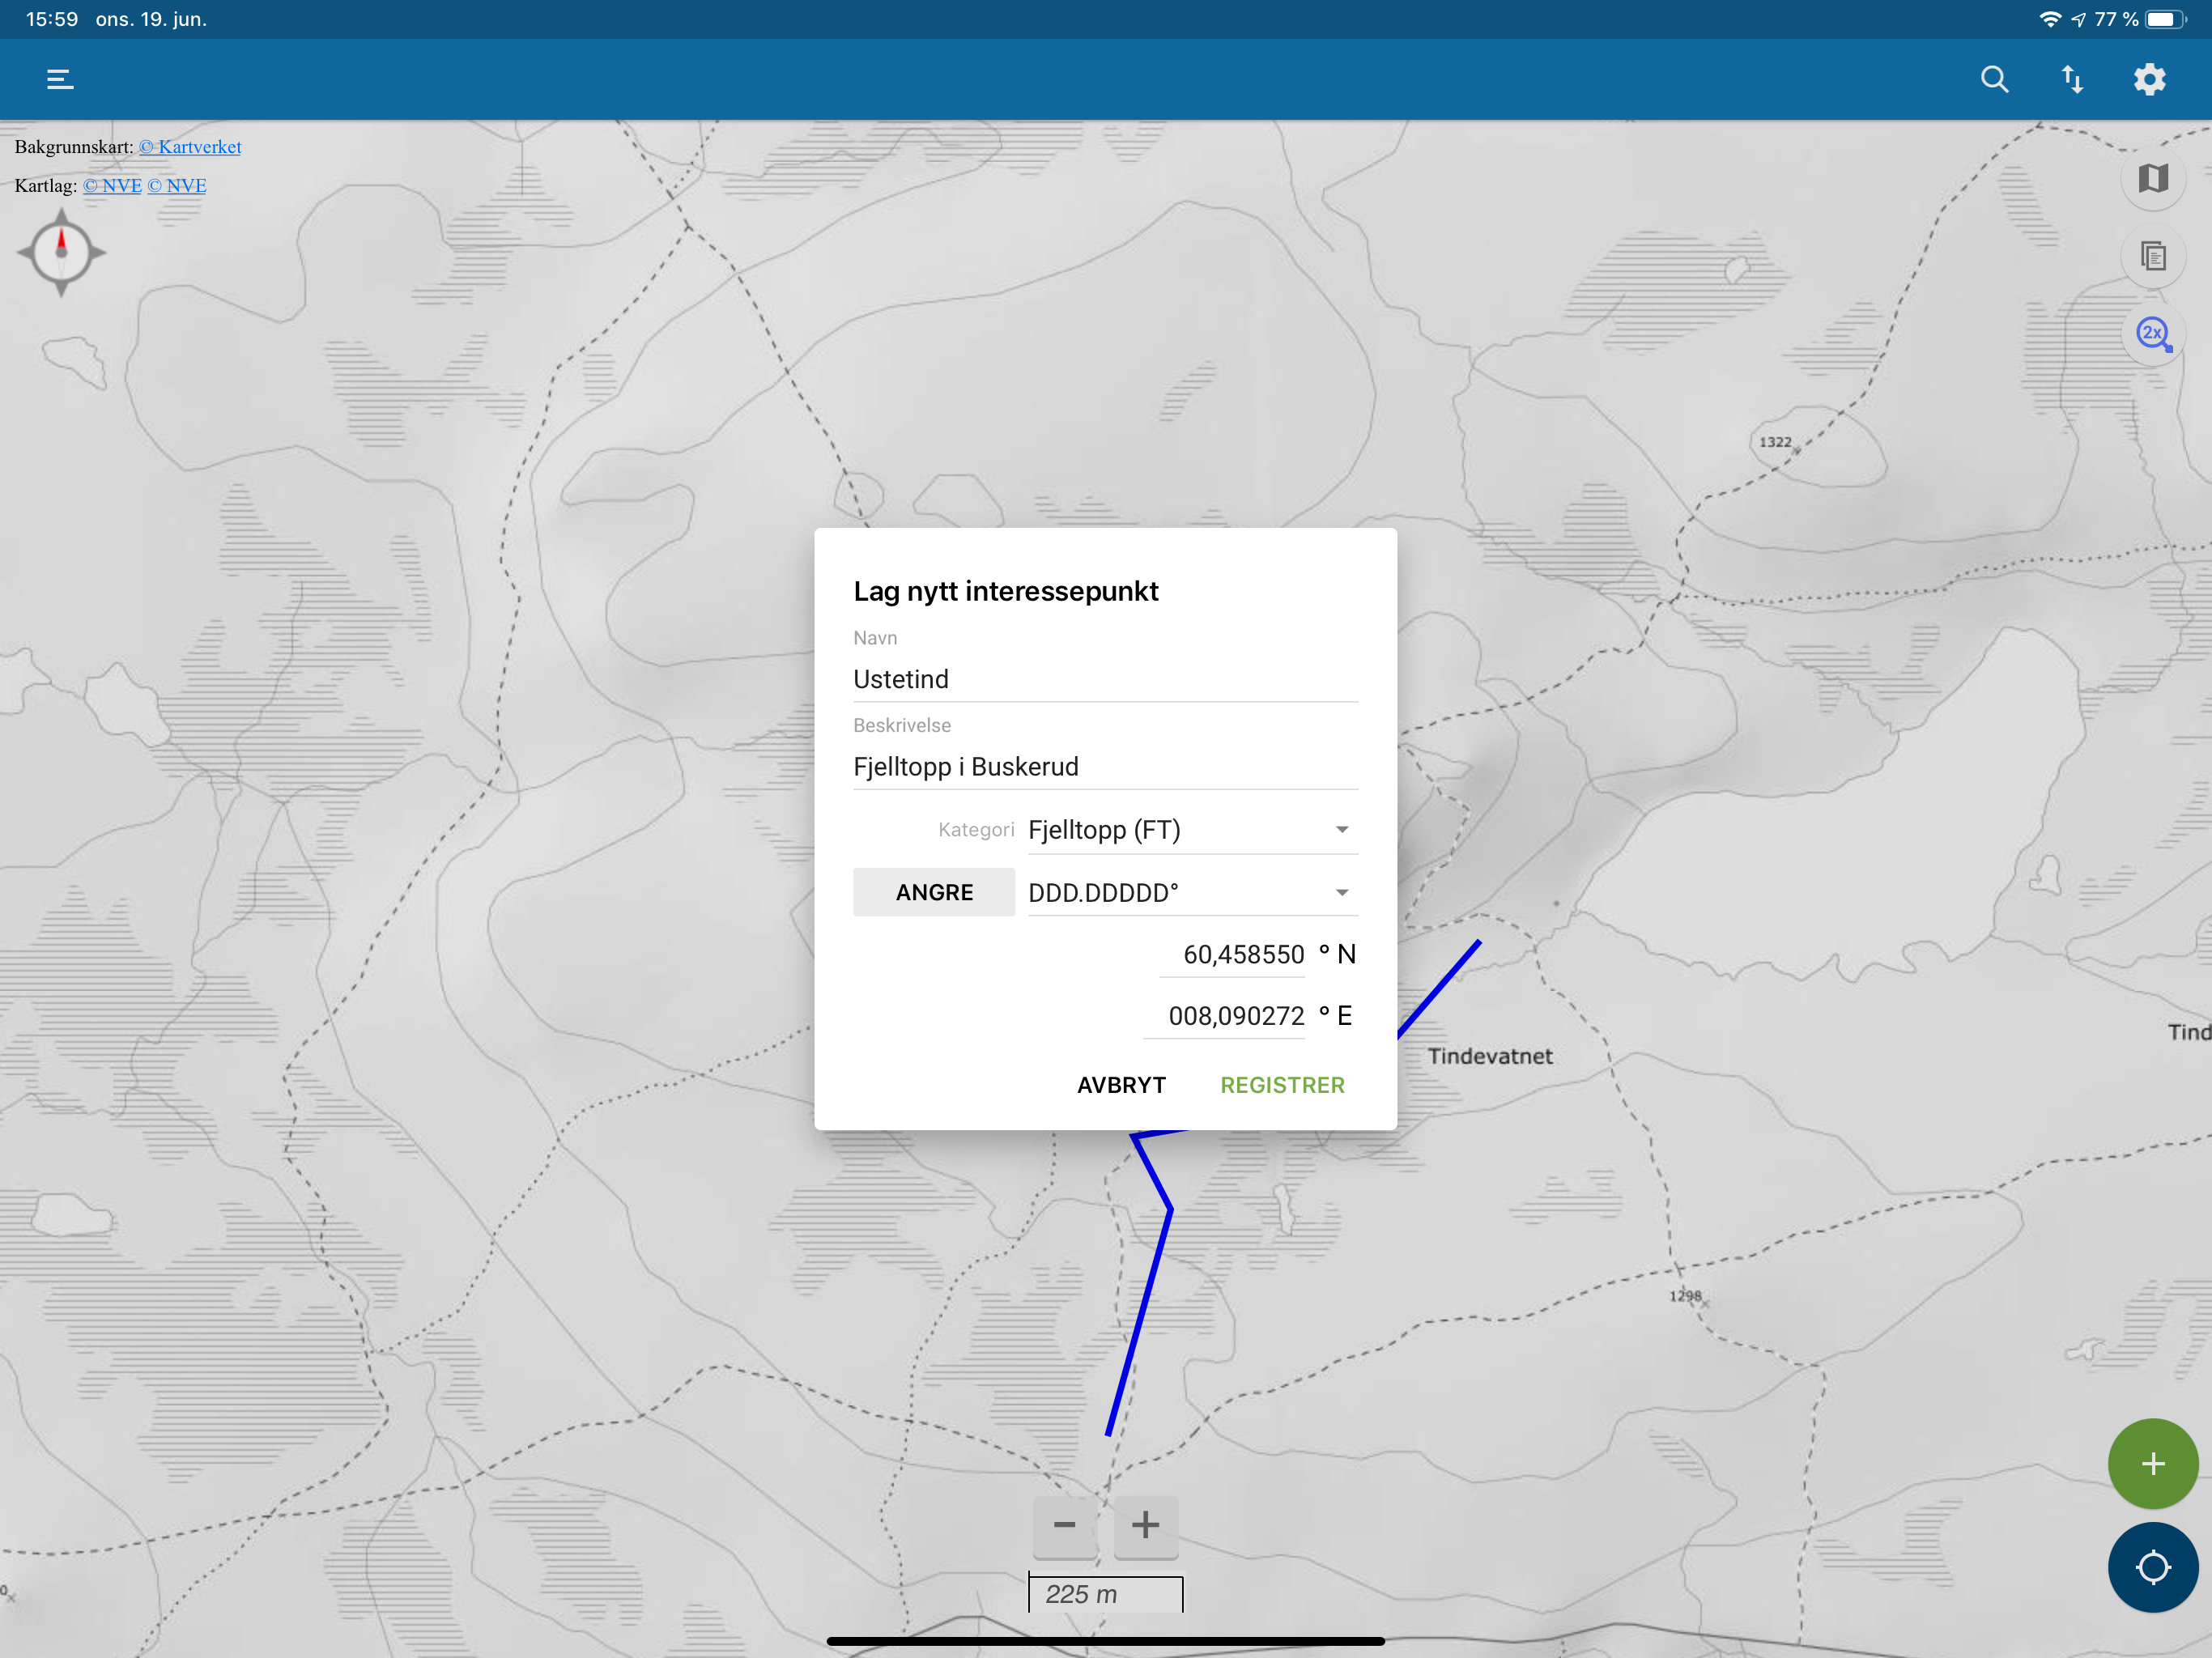Open the first NVE link

pos(112,186)
